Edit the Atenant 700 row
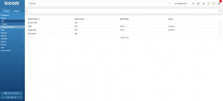The width and height of the screenshot is (223, 101). pyautogui.click(x=220, y=23)
